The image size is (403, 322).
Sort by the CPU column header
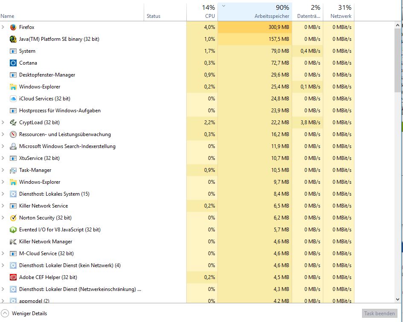[x=202, y=12]
